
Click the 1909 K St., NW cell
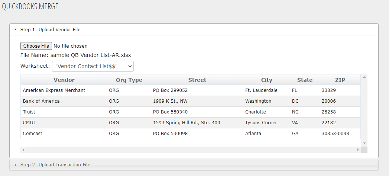click(x=197, y=101)
